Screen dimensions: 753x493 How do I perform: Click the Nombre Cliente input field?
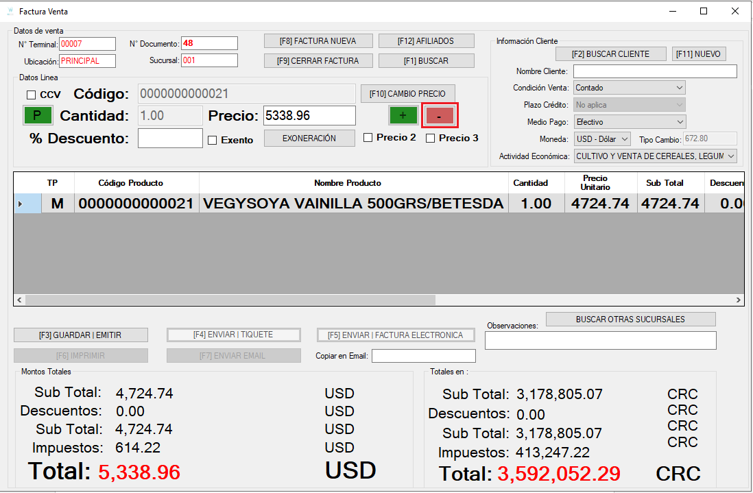(x=655, y=71)
